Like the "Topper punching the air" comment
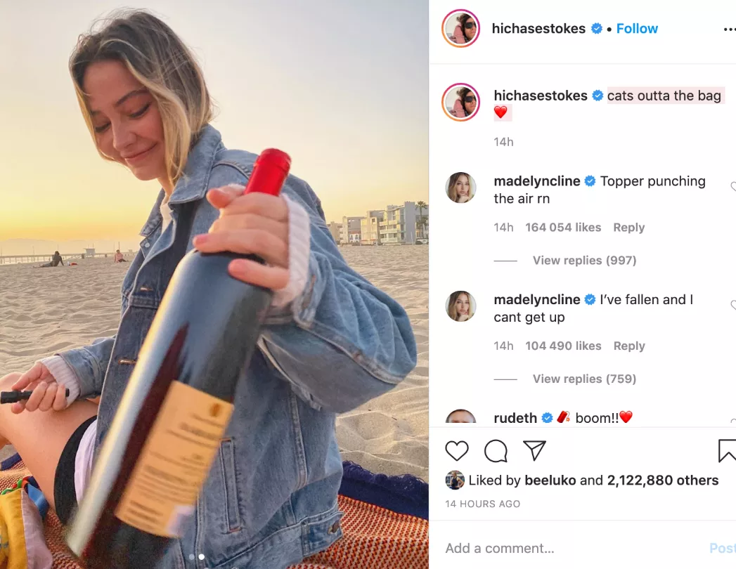Screen dimensions: 736x569 click(x=732, y=187)
